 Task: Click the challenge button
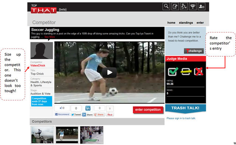coord(194,51)
